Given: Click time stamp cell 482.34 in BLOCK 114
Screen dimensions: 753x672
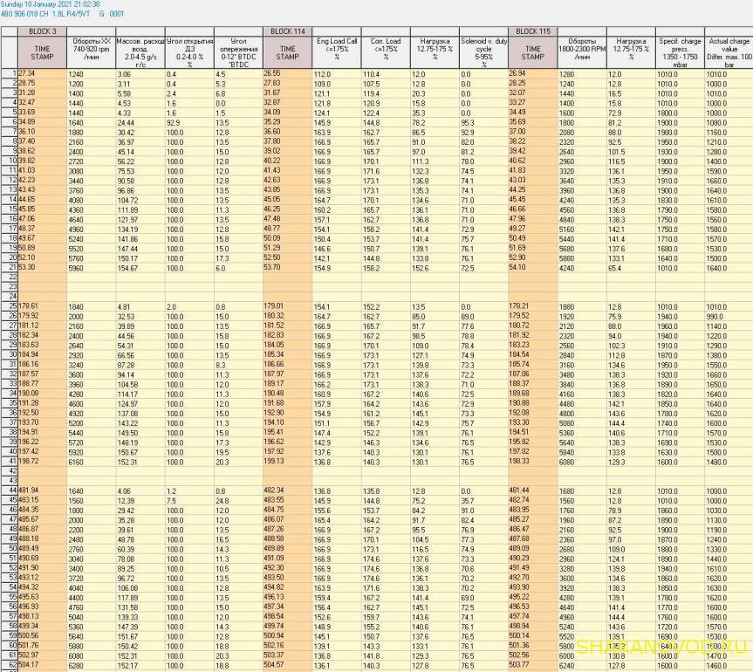Looking at the screenshot, I should 287,490.
